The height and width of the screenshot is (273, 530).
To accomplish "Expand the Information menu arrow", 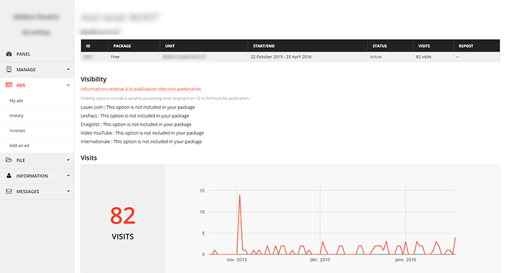I will pos(68,176).
